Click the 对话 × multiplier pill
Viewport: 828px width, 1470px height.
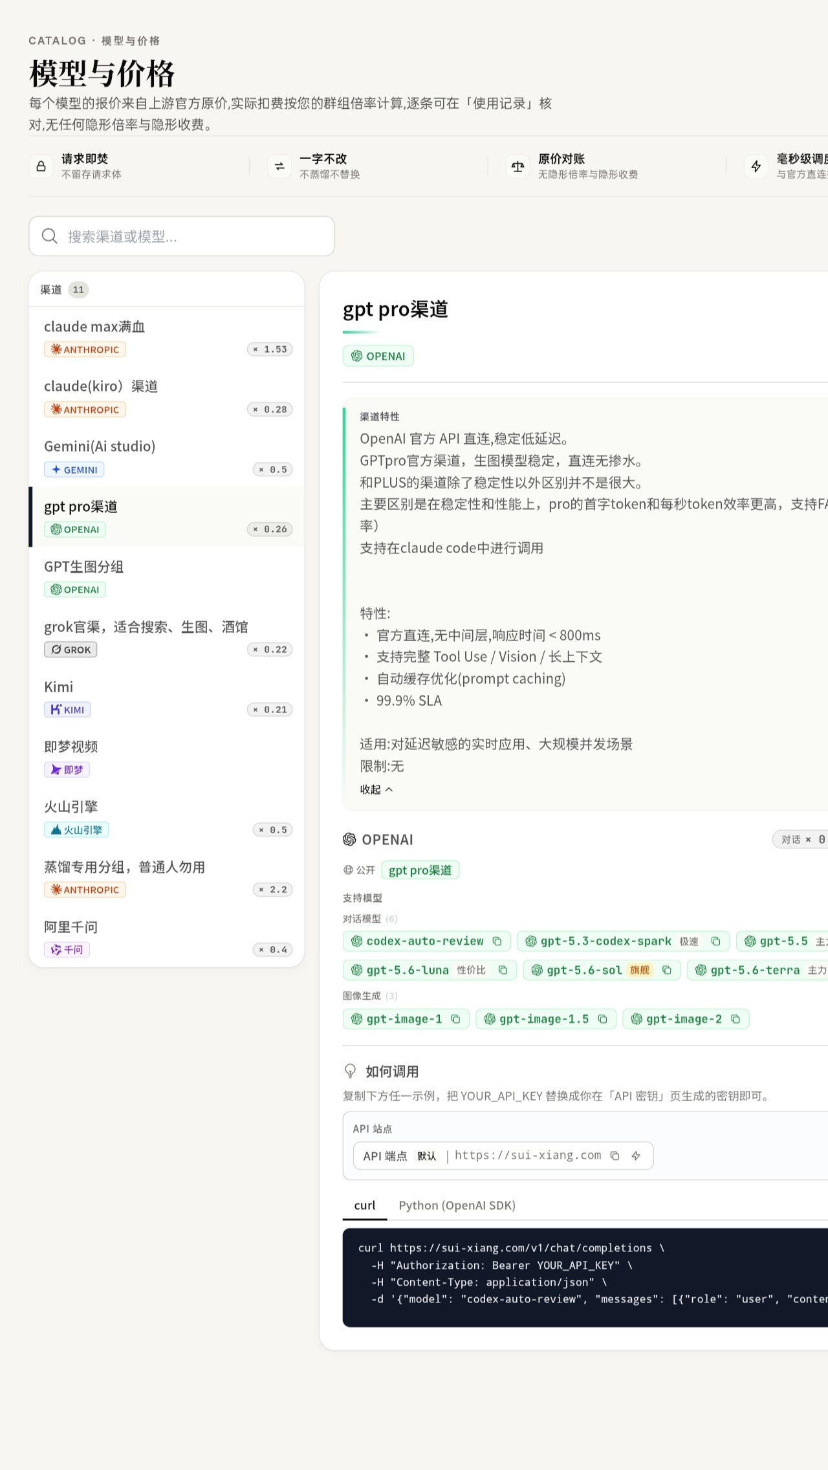tap(801, 839)
